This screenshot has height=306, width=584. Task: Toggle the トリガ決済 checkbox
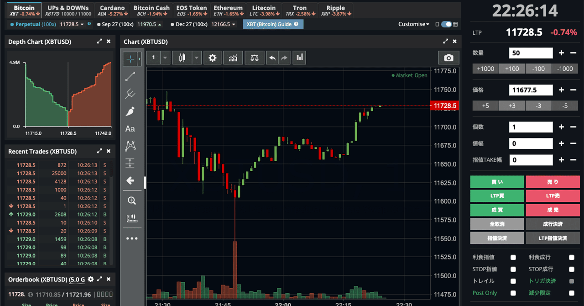pos(572,281)
